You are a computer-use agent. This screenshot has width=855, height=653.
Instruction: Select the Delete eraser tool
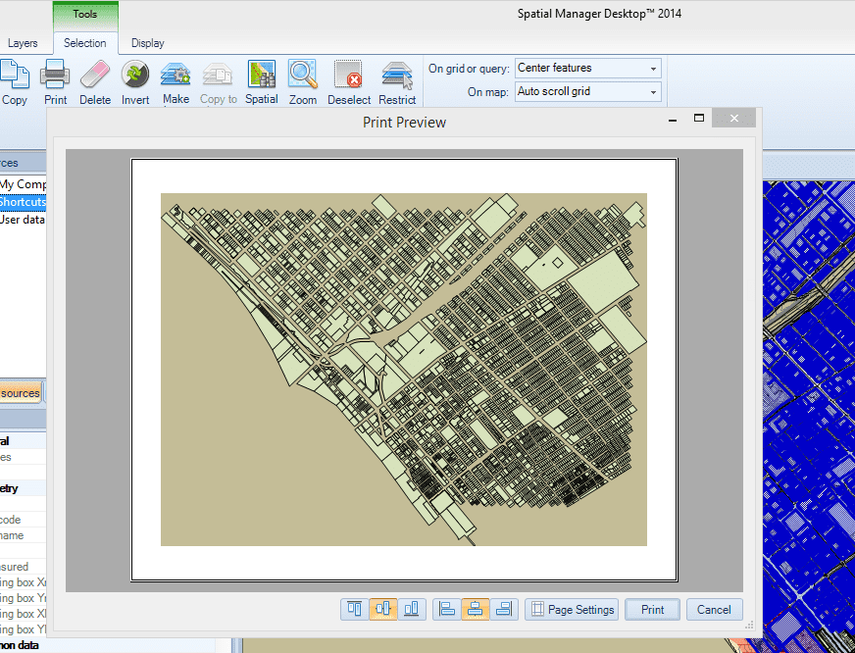(95, 78)
